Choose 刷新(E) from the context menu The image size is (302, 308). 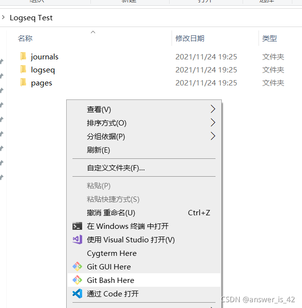pyautogui.click(x=144, y=150)
